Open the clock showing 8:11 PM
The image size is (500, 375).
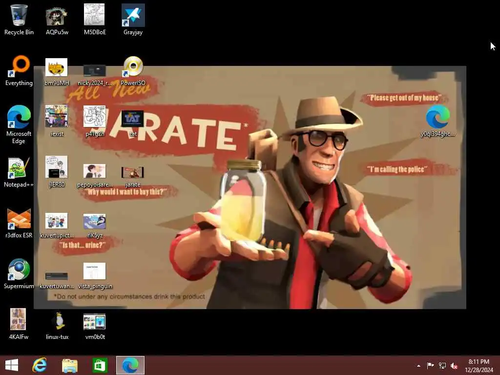click(x=479, y=366)
